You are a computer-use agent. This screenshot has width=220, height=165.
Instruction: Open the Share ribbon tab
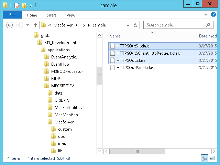[52, 15]
